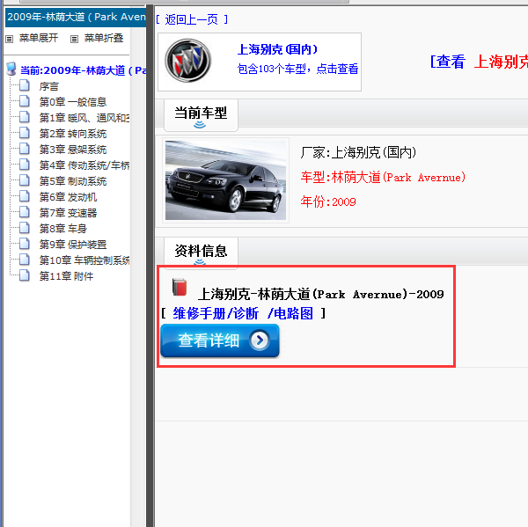
Task: Select chapter 第3章 悬架系统
Action: pyautogui.click(x=73, y=150)
